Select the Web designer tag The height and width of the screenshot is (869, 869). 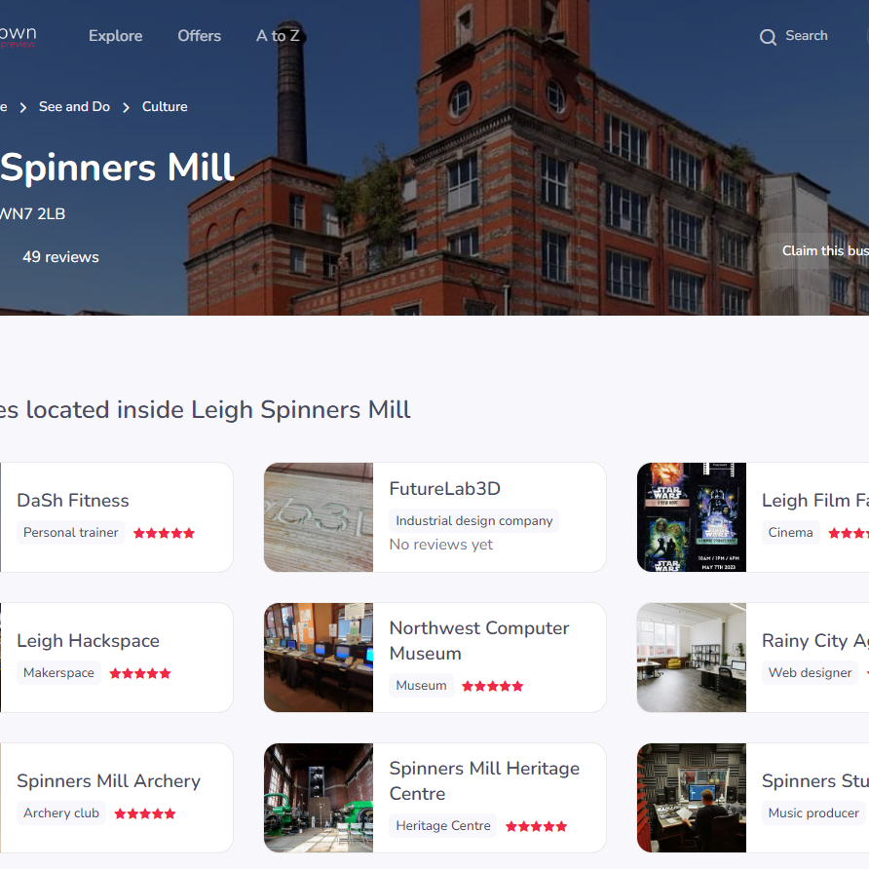pos(810,673)
